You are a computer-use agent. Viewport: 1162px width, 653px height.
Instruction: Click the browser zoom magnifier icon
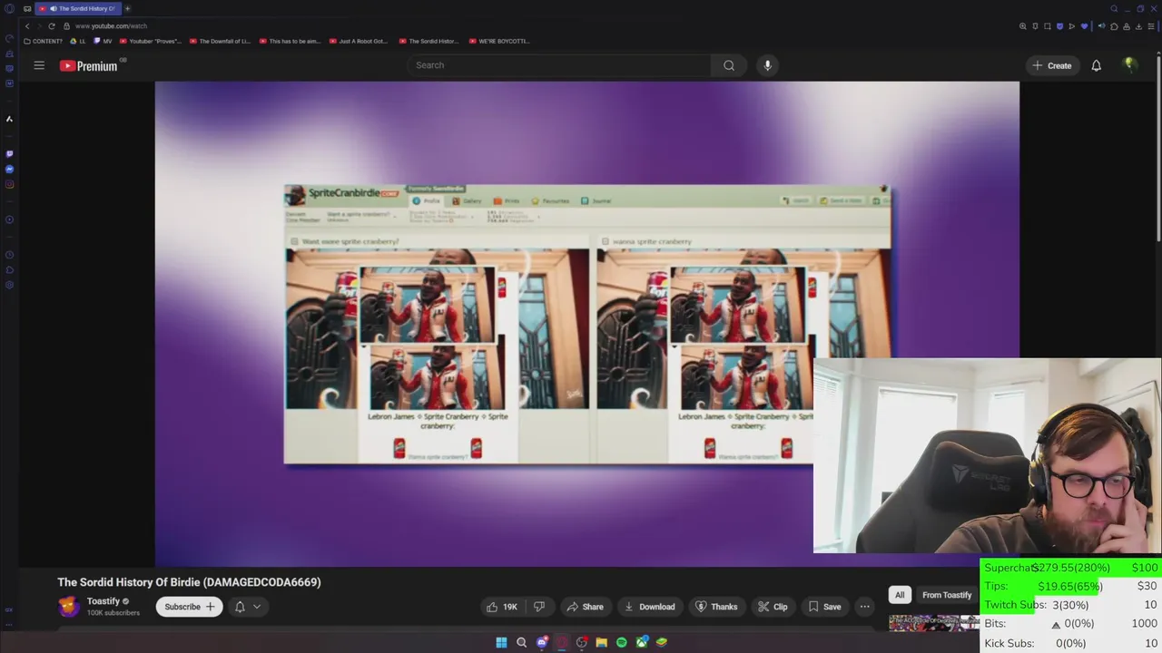pos(1022,26)
